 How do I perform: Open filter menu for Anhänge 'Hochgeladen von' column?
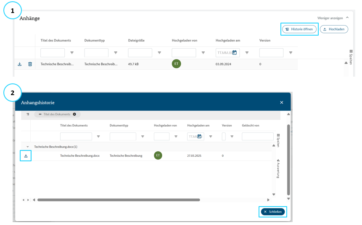coord(203,53)
